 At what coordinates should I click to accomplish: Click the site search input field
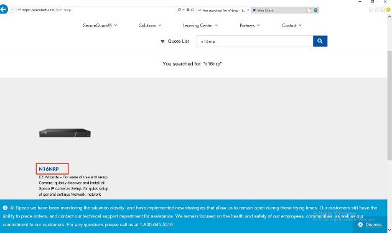[x=254, y=41]
